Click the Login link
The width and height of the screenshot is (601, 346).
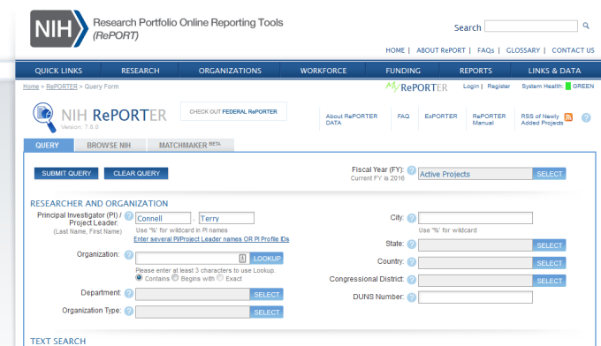(x=471, y=86)
